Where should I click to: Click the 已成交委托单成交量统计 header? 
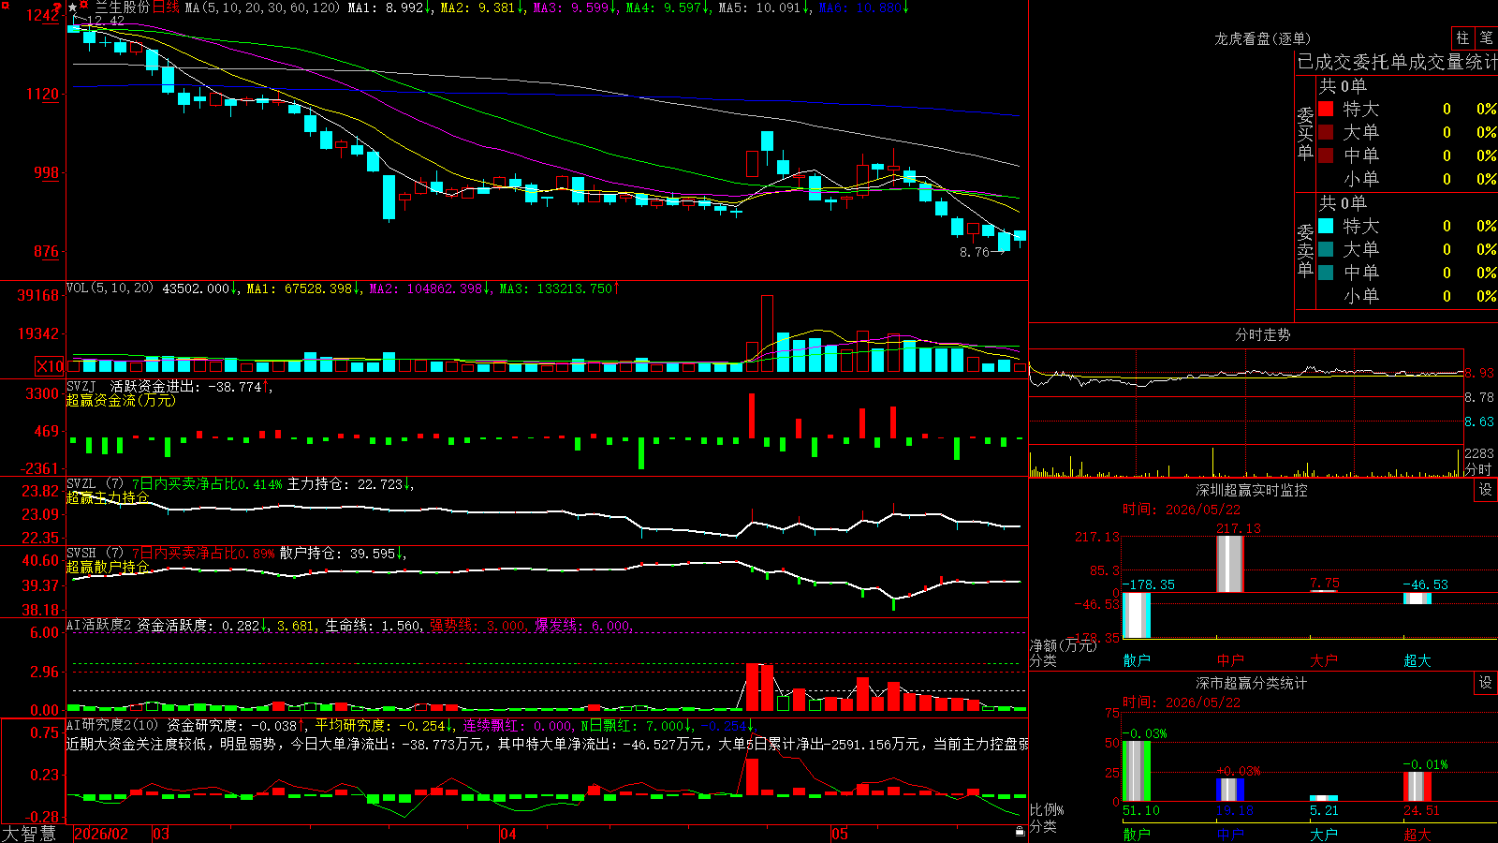[x=1397, y=62]
